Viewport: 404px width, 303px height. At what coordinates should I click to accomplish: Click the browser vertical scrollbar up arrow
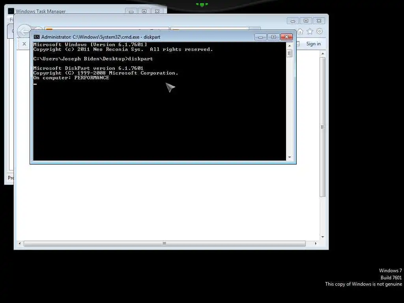[x=323, y=54]
